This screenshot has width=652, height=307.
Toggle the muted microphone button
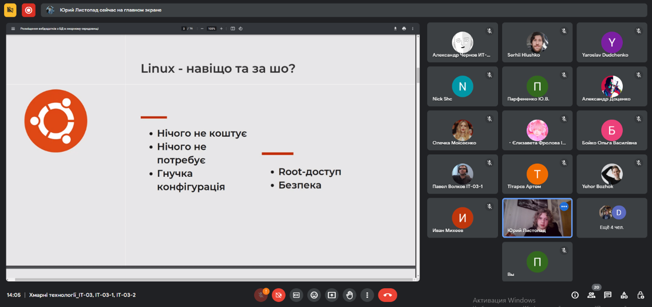coord(261,295)
